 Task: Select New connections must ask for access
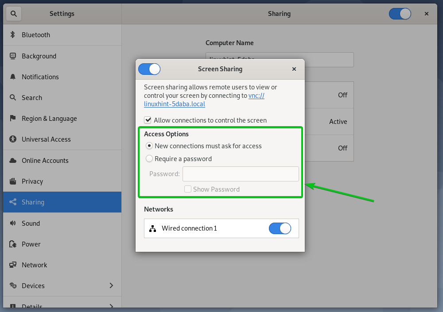tap(149, 146)
